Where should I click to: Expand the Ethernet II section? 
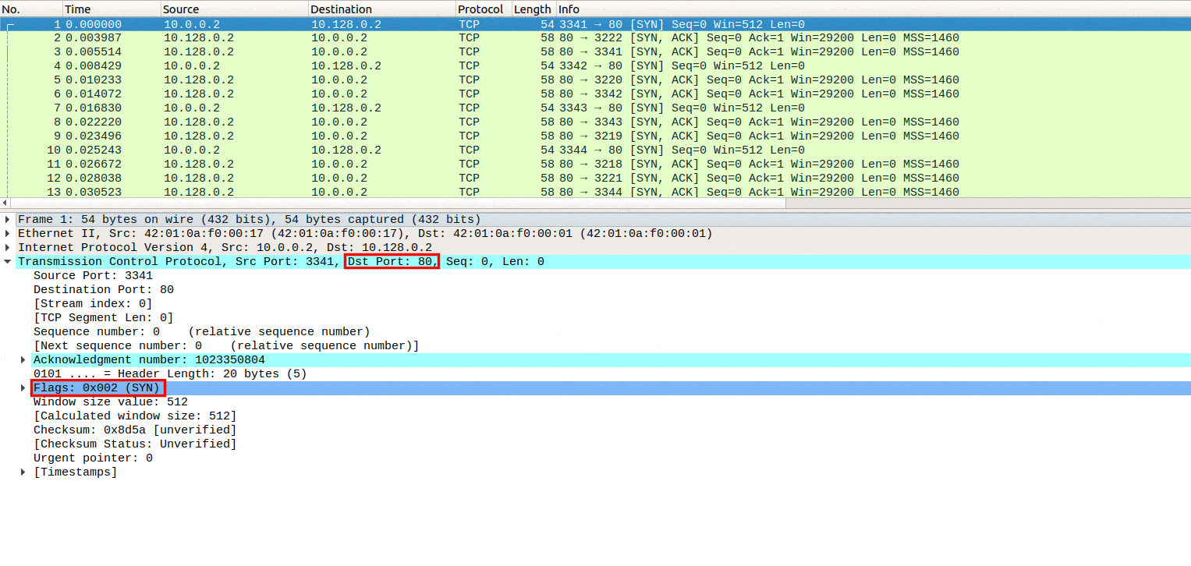click(x=8, y=234)
